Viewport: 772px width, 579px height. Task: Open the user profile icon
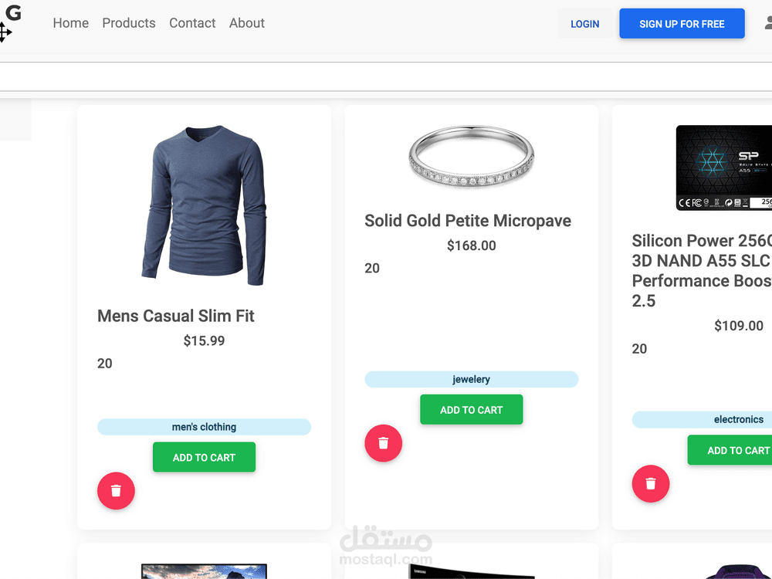coord(767,24)
